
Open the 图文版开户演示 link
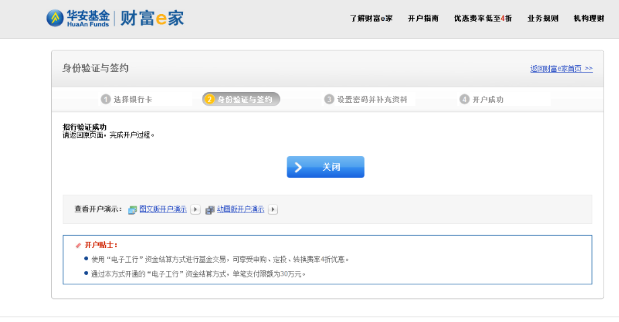click(x=163, y=210)
